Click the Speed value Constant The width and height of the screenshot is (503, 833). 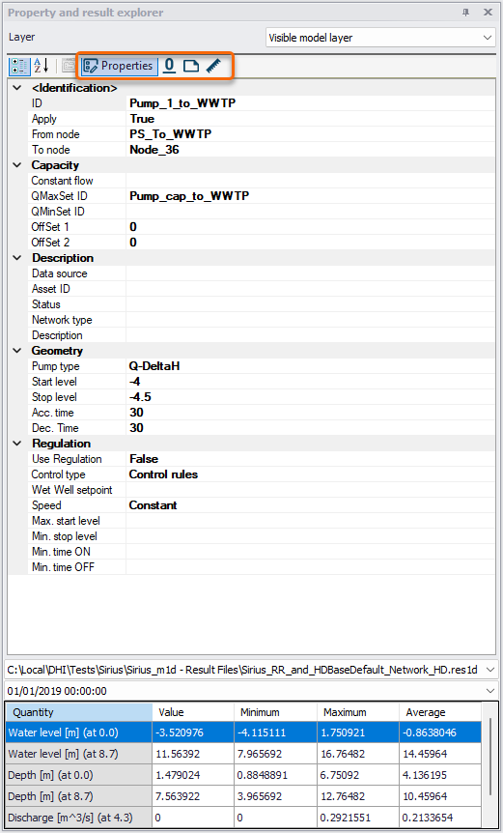(153, 505)
